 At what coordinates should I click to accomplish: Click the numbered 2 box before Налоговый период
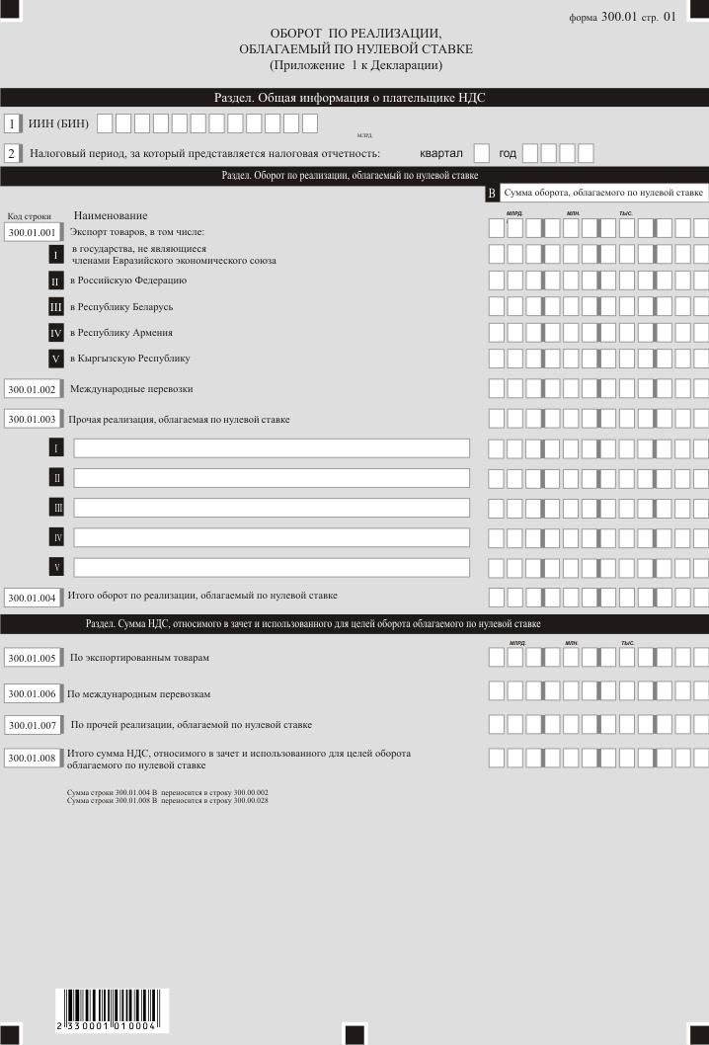[x=12, y=154]
